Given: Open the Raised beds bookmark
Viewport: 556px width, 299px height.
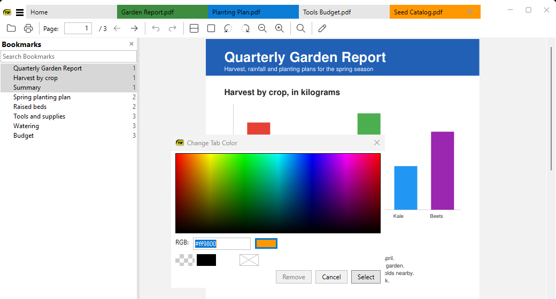Looking at the screenshot, I should tap(69, 106).
